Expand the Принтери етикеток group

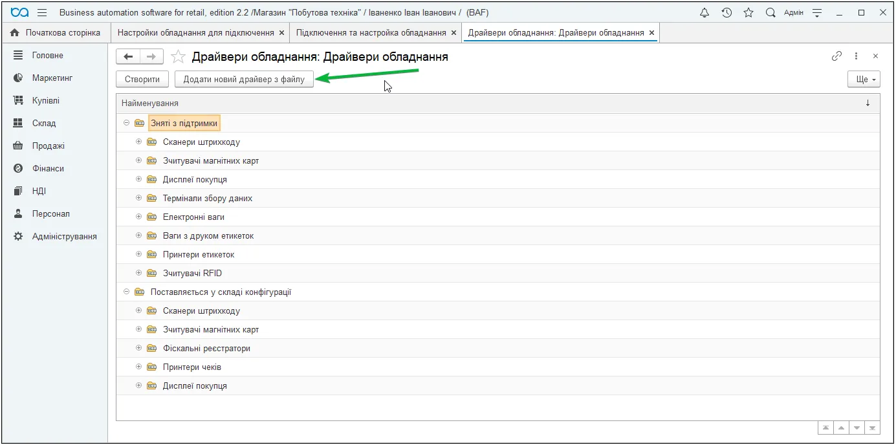138,254
